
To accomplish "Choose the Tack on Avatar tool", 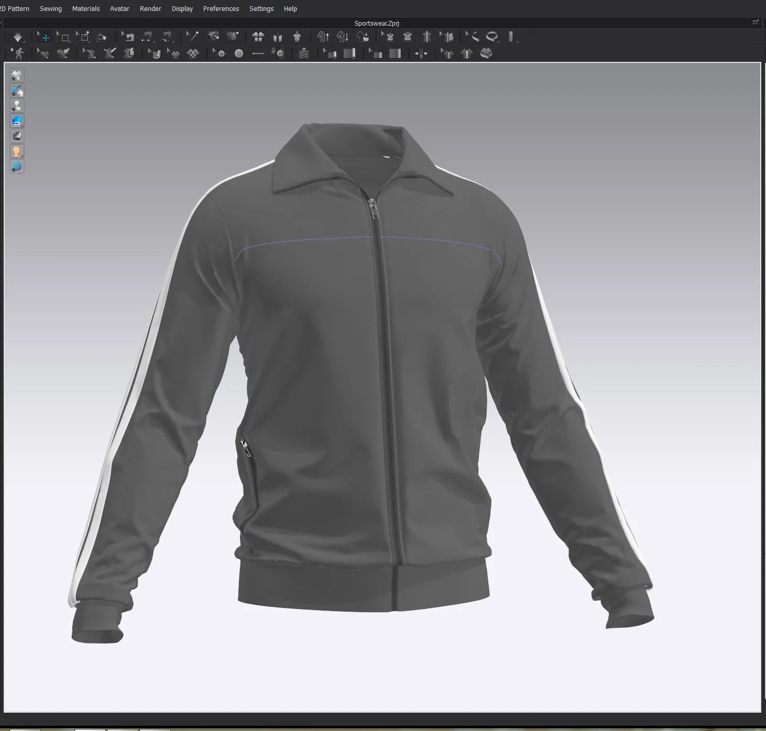I will 213,37.
